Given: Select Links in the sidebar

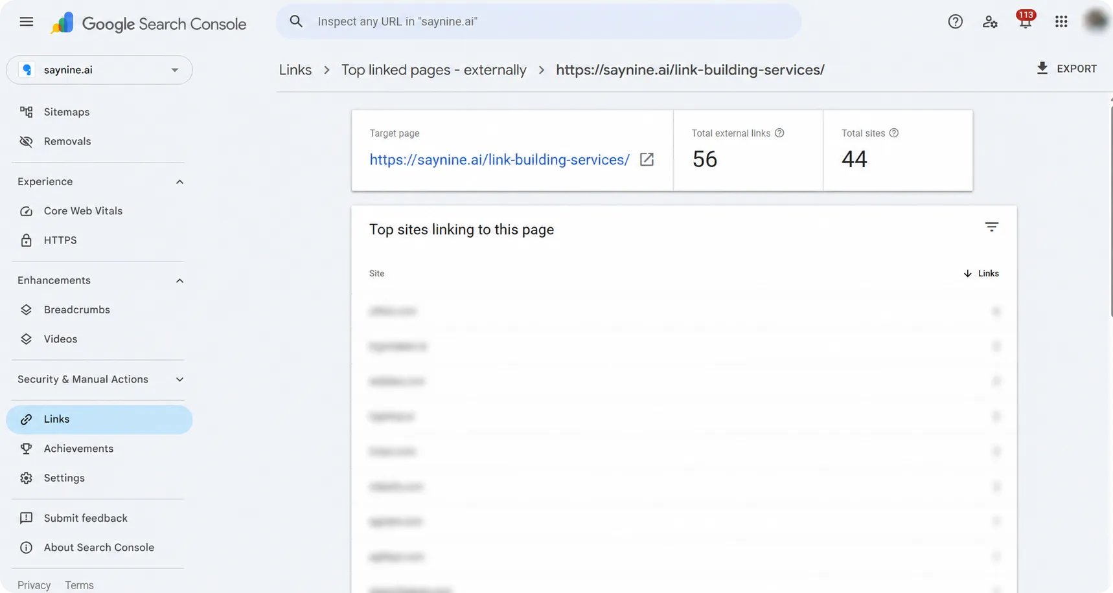Looking at the screenshot, I should point(99,420).
